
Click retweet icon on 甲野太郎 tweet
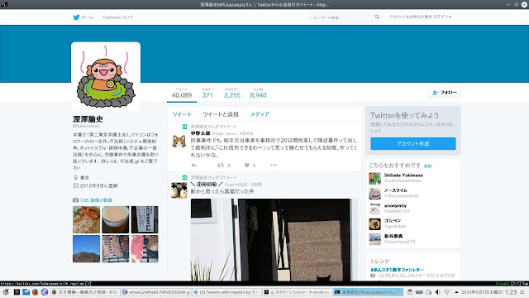(221, 165)
